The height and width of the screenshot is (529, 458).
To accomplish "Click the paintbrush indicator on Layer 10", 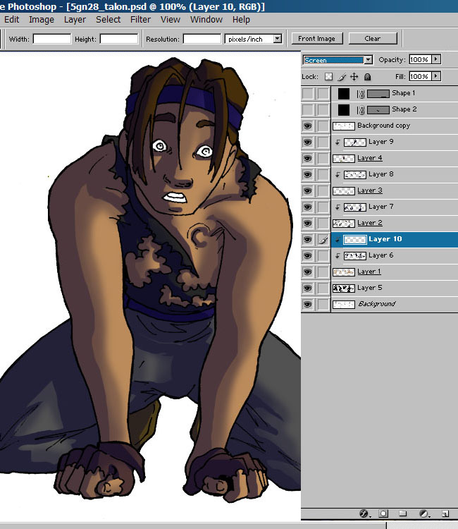I will click(x=323, y=240).
